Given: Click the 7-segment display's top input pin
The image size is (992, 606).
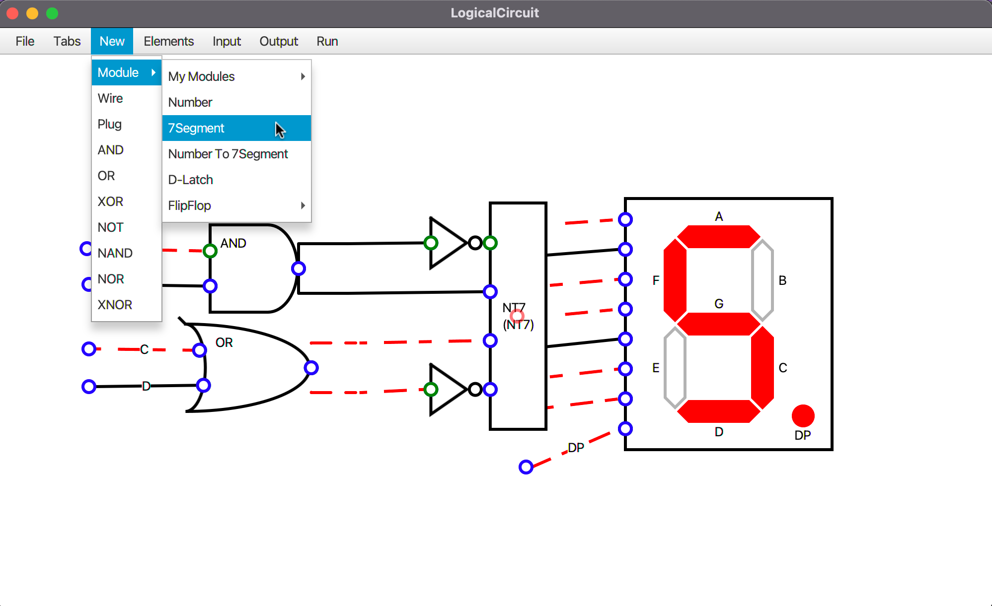Looking at the screenshot, I should [625, 219].
